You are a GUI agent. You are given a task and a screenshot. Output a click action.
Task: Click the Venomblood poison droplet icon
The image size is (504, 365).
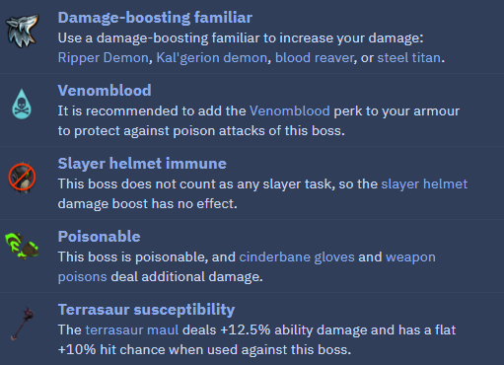click(x=22, y=104)
